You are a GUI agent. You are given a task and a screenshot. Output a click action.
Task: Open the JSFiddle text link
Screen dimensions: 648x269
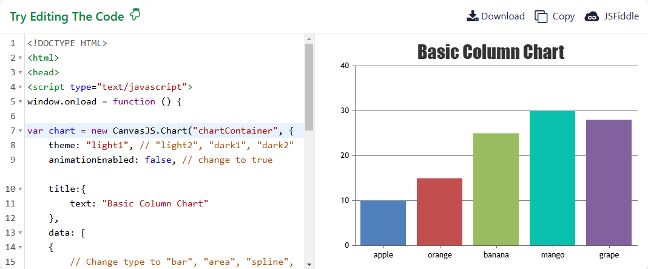click(x=621, y=16)
